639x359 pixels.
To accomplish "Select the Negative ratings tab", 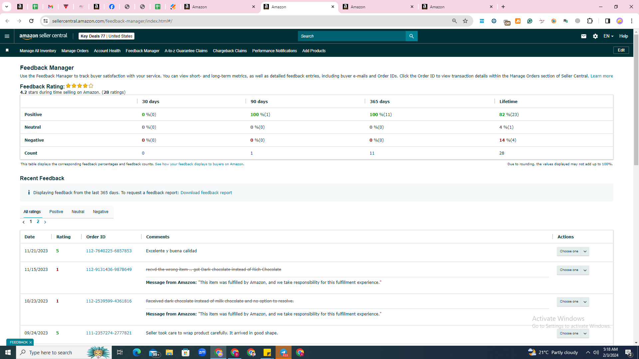I will pyautogui.click(x=101, y=212).
